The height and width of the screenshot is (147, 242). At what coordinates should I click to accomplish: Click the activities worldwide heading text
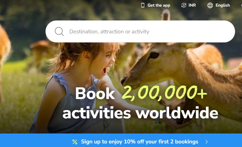pyautogui.click(x=140, y=113)
